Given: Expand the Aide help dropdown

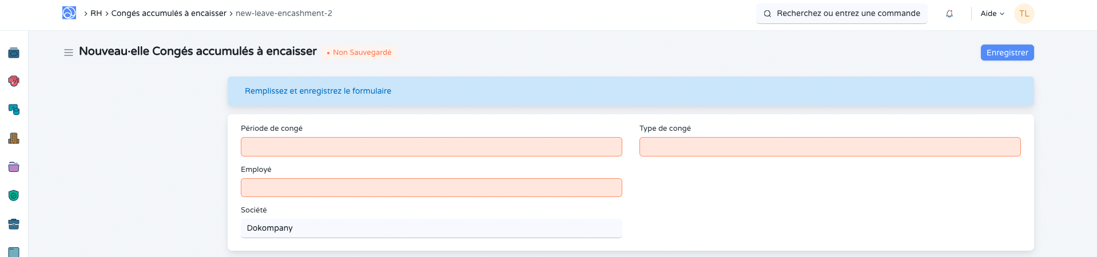Looking at the screenshot, I should coord(992,14).
